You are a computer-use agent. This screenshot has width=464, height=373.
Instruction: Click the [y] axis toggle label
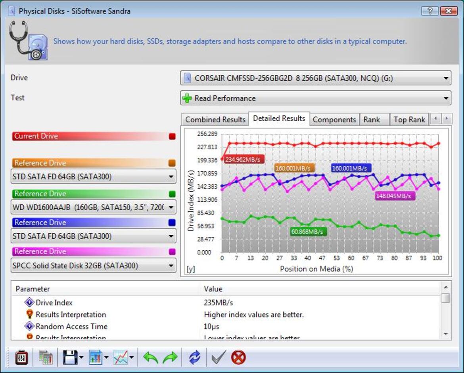point(191,269)
